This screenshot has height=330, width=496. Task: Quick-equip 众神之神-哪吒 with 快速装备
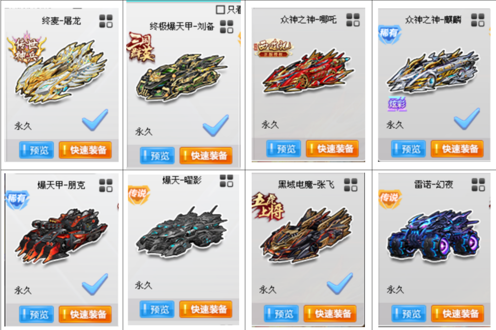click(x=332, y=148)
